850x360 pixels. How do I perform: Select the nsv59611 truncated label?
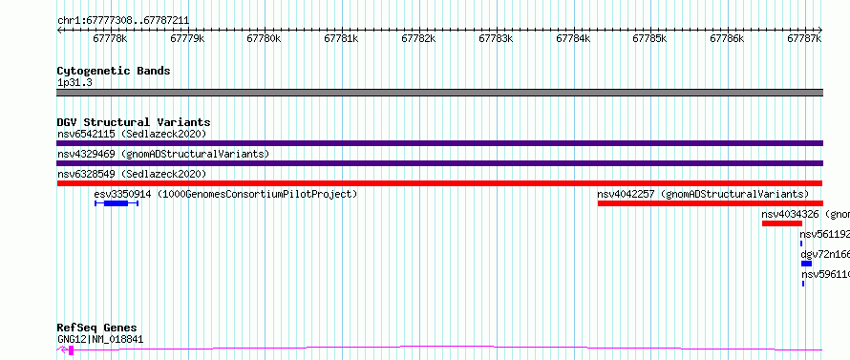coord(825,274)
